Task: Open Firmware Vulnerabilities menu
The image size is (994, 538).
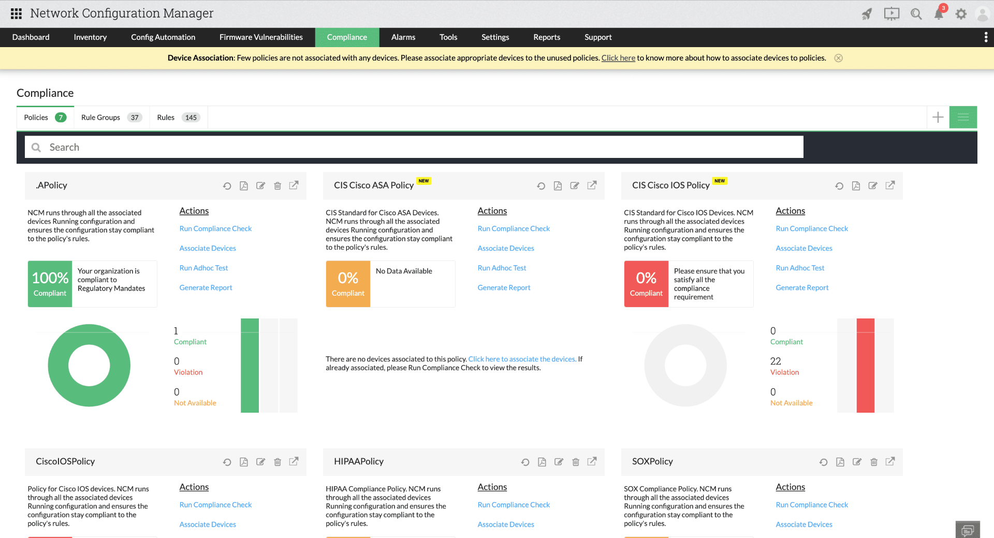Action: [x=261, y=37]
